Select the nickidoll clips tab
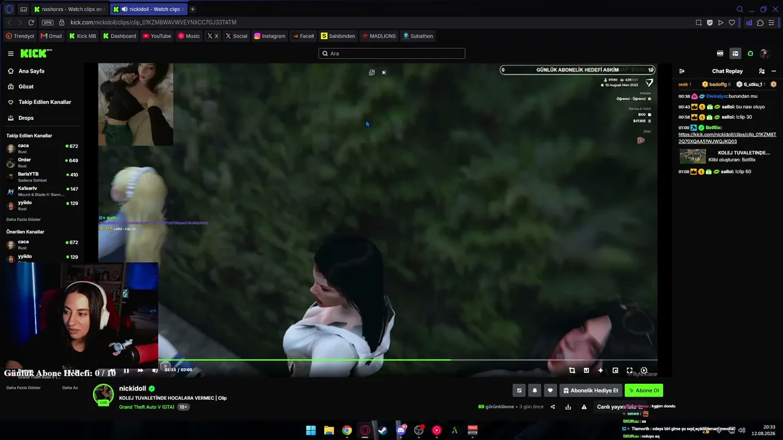This screenshot has width=783, height=440. (149, 9)
